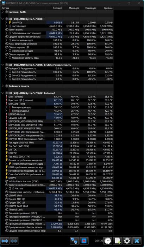Click lightning icon beside Core VIDs
The width and height of the screenshot is (144, 247).
10,23
